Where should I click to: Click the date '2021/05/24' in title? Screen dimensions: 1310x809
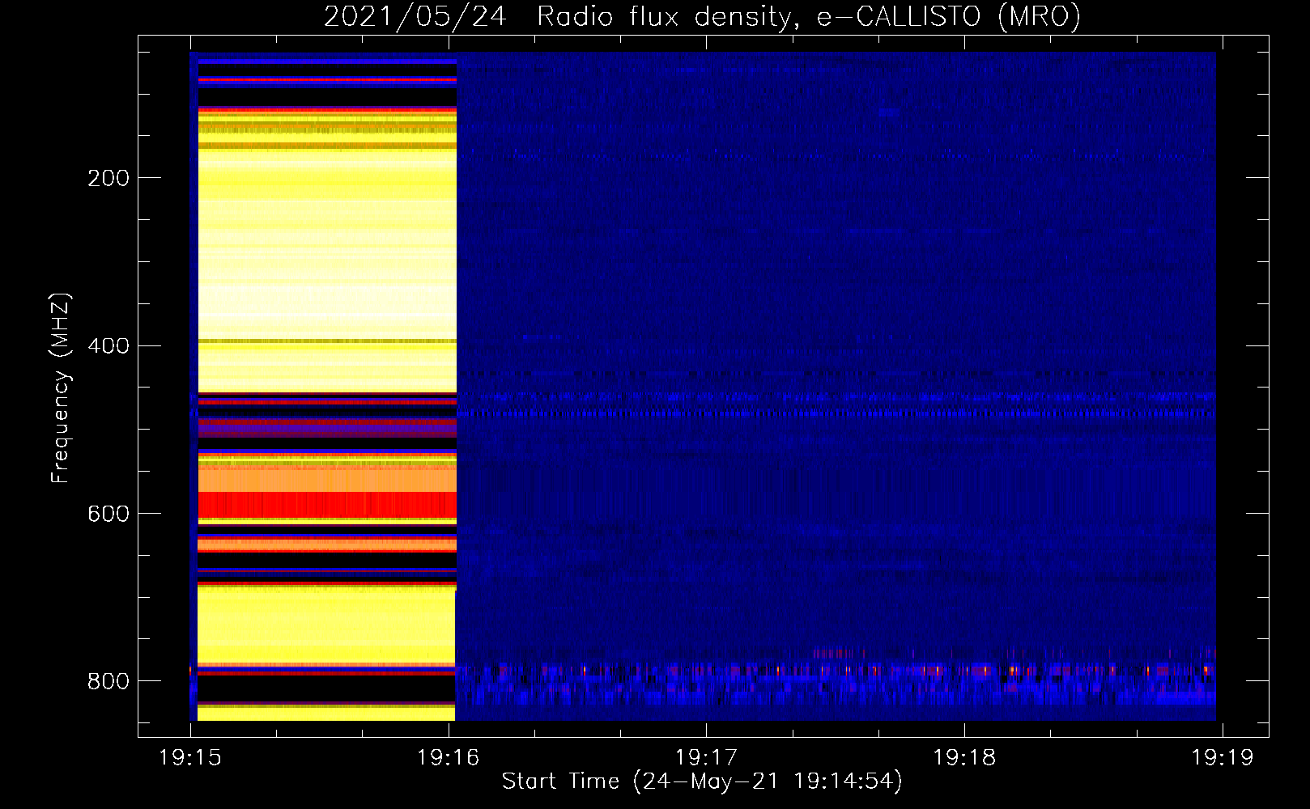(x=415, y=17)
